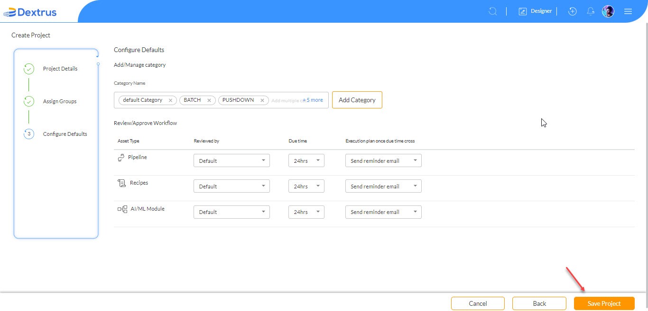The width and height of the screenshot is (648, 311).
Task: Click the AI/ML Module row label
Action: 148,208
